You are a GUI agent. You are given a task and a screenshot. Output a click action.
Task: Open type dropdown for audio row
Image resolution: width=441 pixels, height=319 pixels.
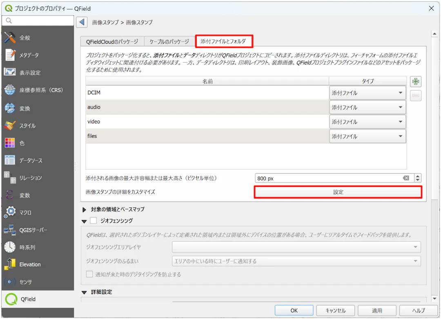tap(367, 107)
